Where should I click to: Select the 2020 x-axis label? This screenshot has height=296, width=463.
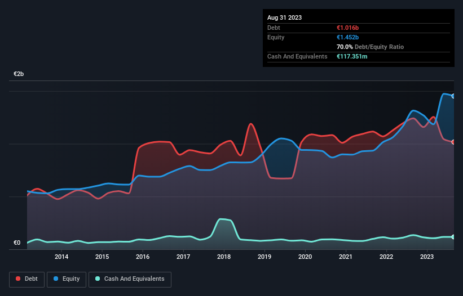click(x=305, y=257)
